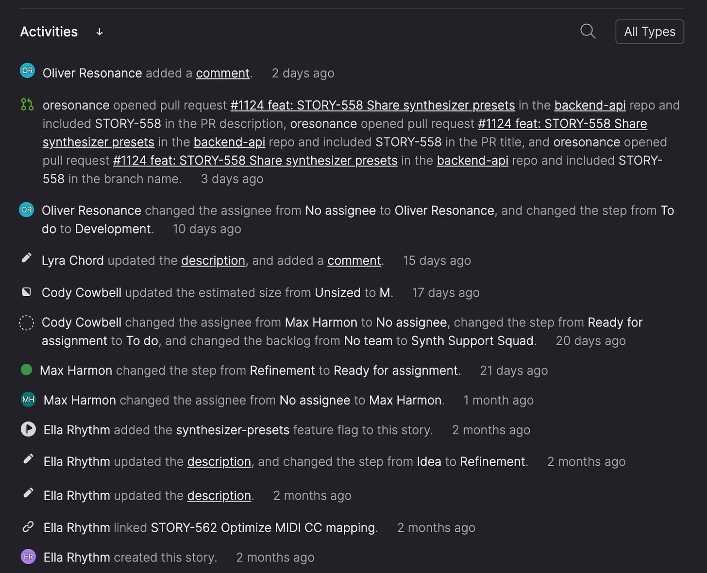This screenshot has width=707, height=573.
Task: Open the description link in Ella's Refinement entry
Action: click(219, 462)
